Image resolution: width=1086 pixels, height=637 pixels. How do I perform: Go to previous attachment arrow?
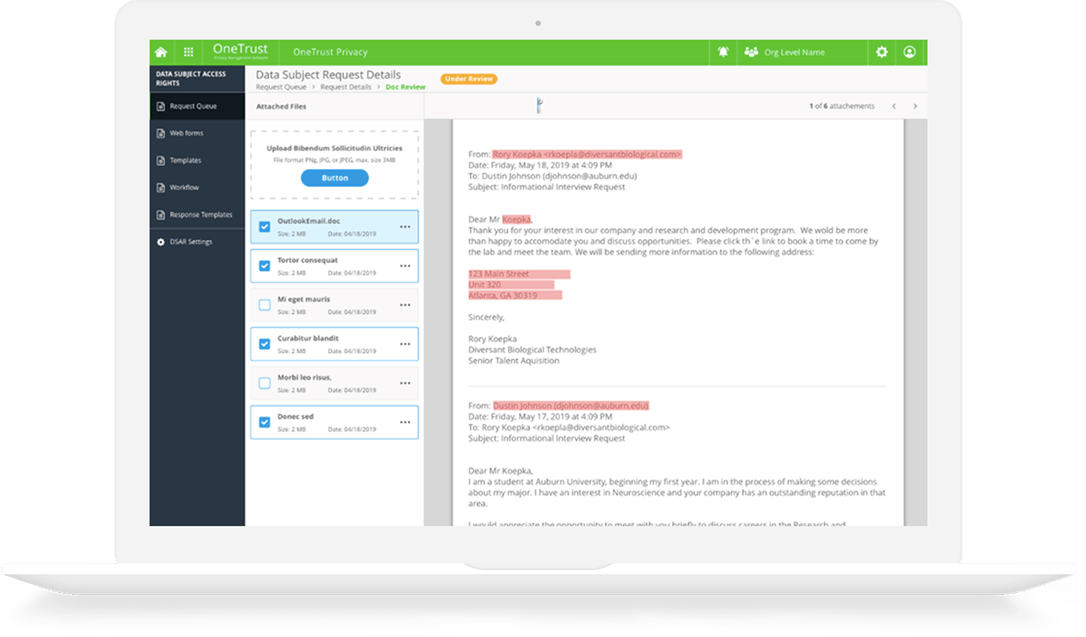coord(894,106)
